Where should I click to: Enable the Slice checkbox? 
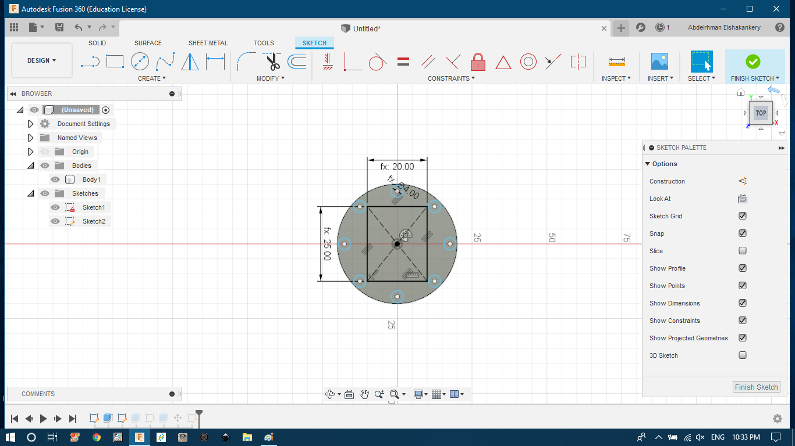pos(743,251)
